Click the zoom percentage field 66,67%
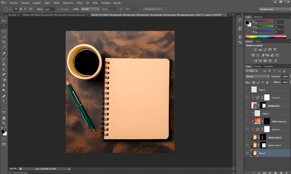 pyautogui.click(x=13, y=169)
